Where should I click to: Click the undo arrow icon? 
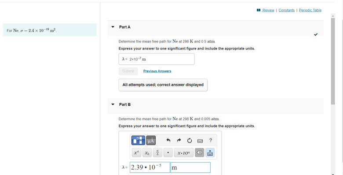[x=168, y=140]
